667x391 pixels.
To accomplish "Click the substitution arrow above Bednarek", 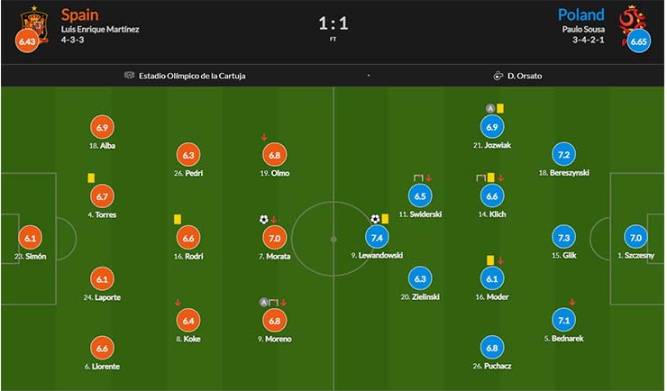I will (x=572, y=302).
